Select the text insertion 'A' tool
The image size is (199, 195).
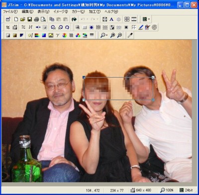tap(111, 19)
